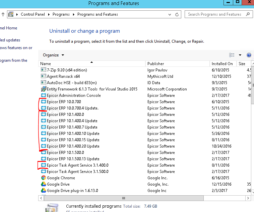Viewport: 254px width, 212px height.
Task: Sort the list by Installed On column
Action: [x=223, y=63]
